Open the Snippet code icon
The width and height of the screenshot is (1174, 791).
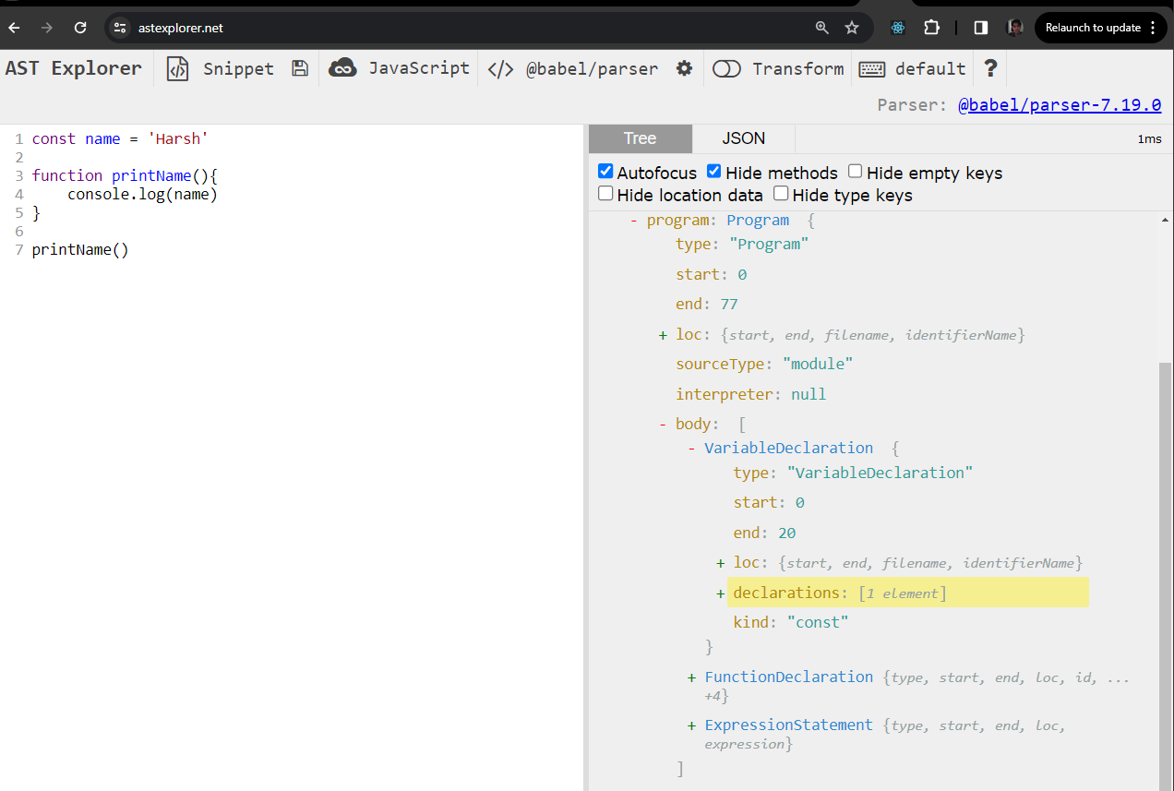click(x=176, y=68)
